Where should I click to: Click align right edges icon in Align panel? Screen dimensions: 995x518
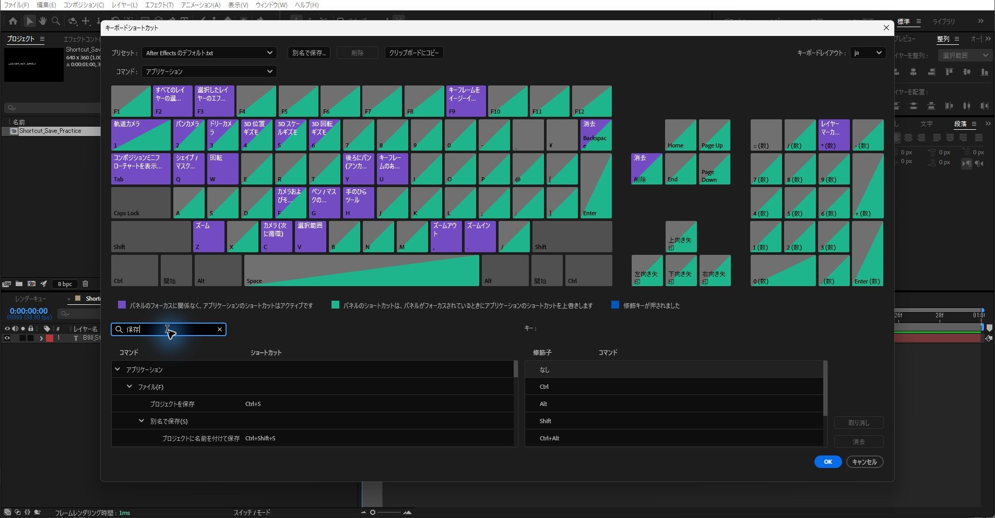point(931,72)
